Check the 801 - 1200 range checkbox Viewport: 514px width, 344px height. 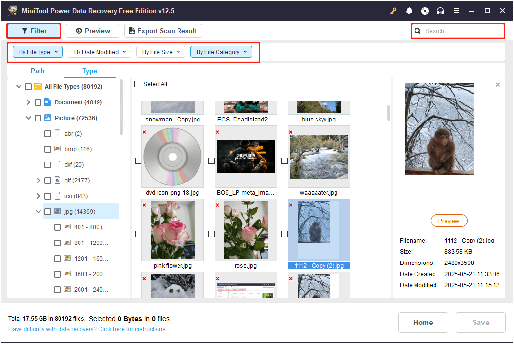click(58, 243)
